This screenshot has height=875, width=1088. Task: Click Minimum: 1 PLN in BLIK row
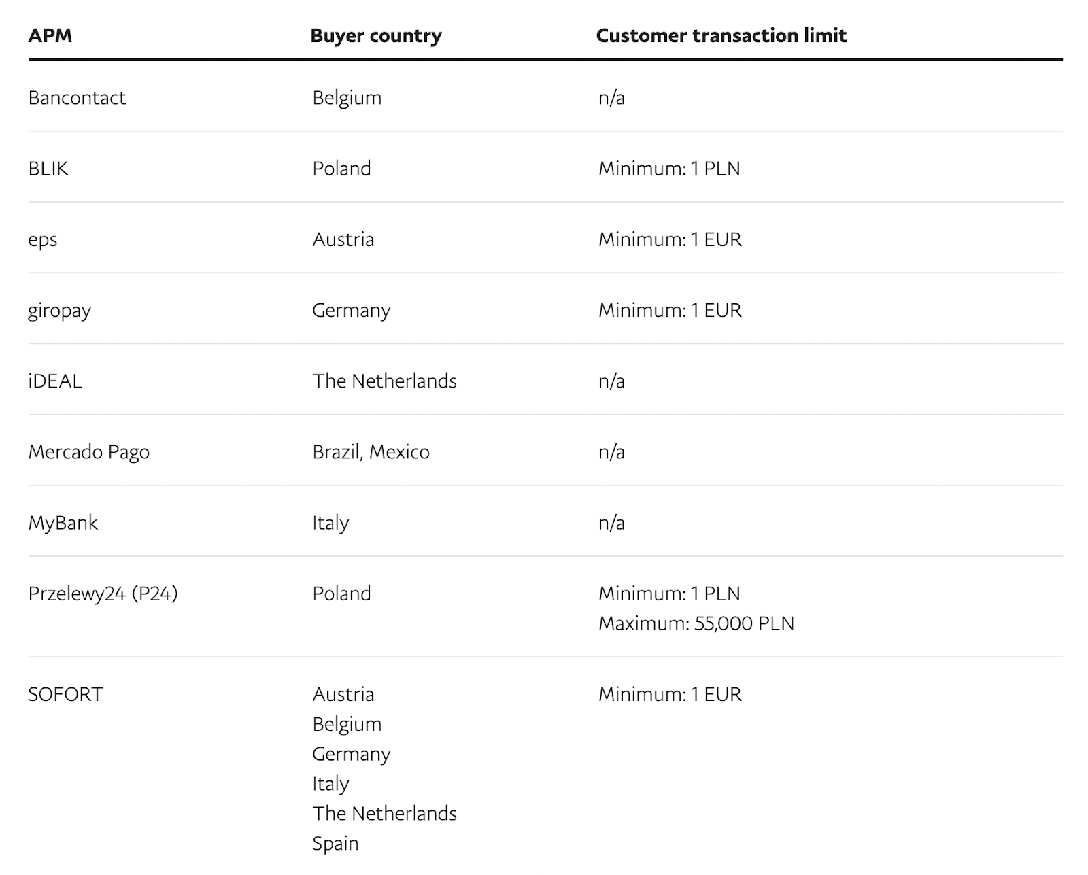[x=669, y=169]
